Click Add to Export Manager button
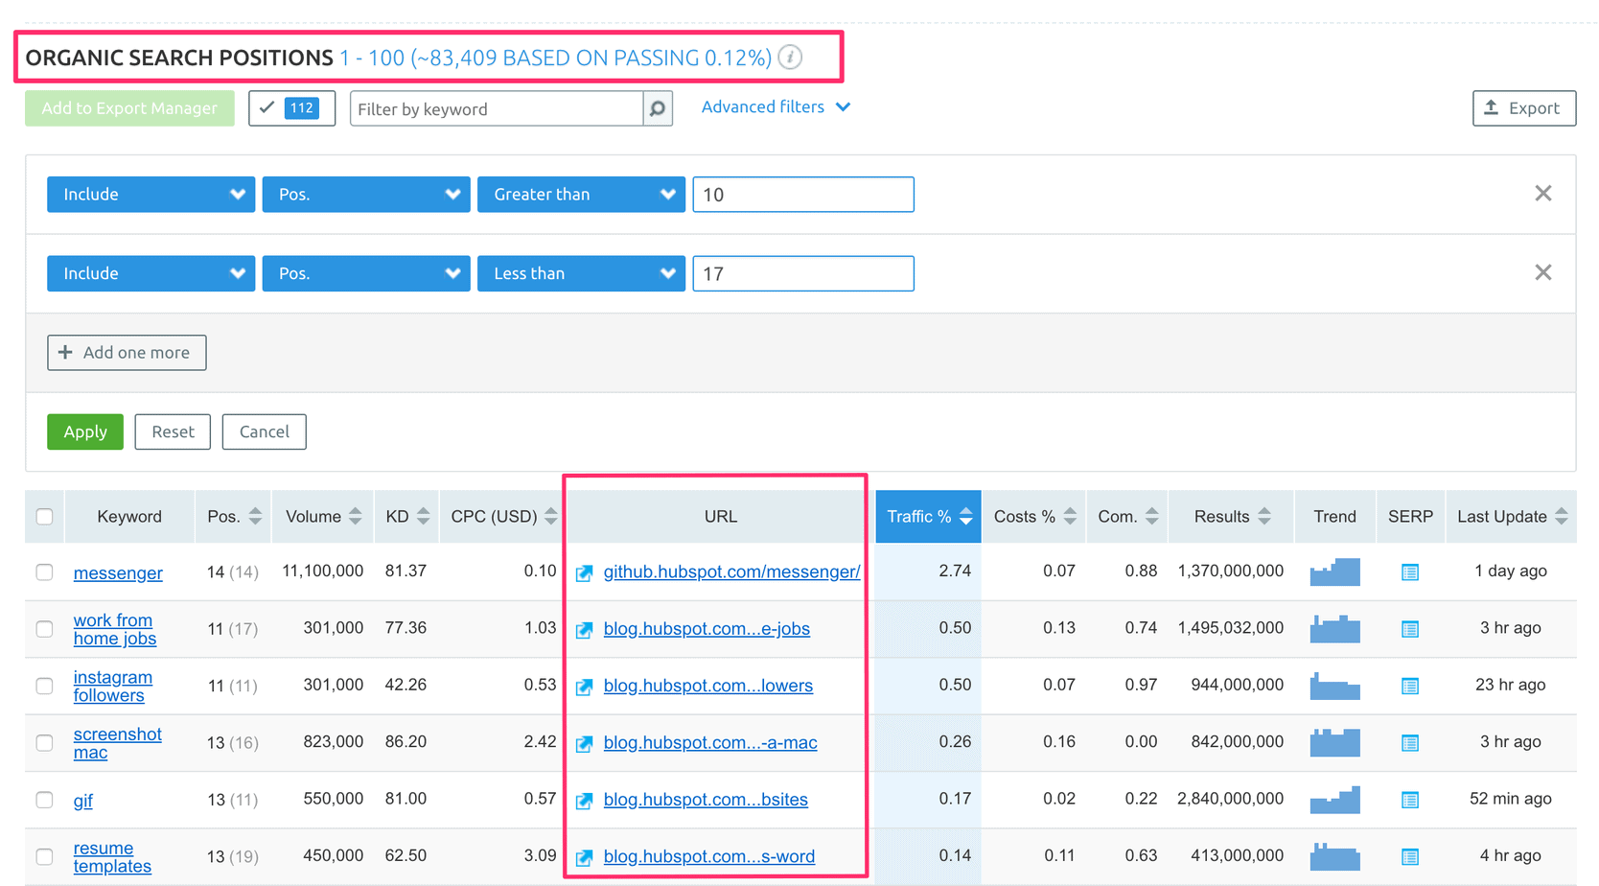 129,108
